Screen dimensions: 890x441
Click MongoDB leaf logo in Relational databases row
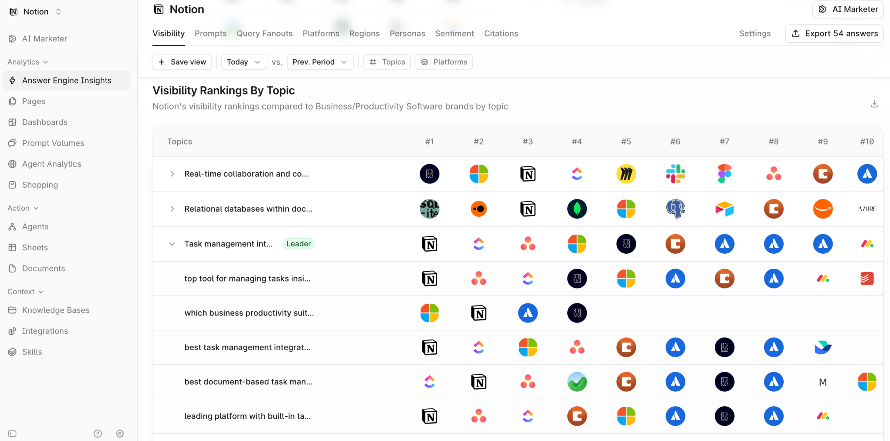tap(577, 209)
